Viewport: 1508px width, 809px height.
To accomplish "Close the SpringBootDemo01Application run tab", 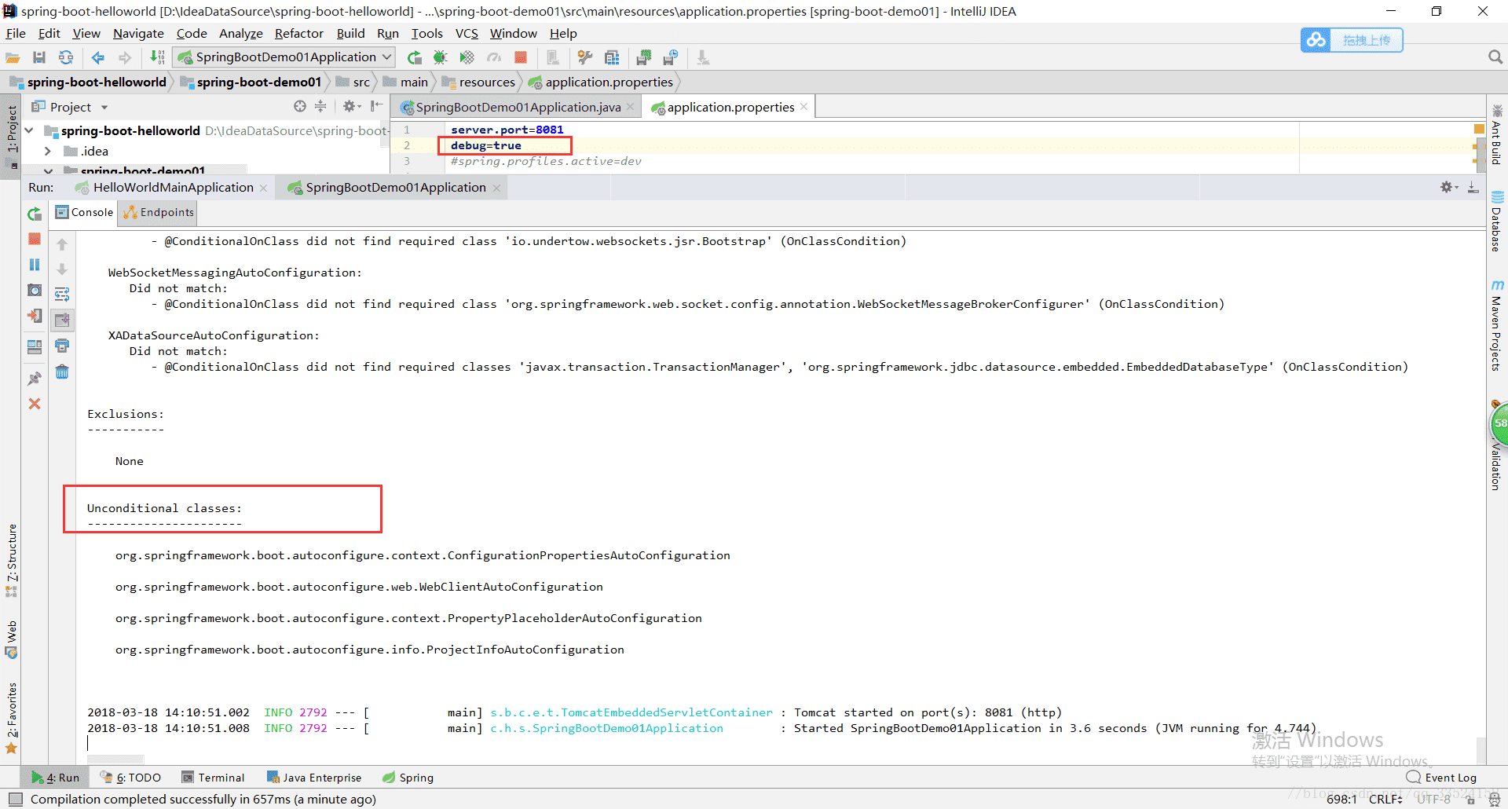I will pyautogui.click(x=496, y=188).
